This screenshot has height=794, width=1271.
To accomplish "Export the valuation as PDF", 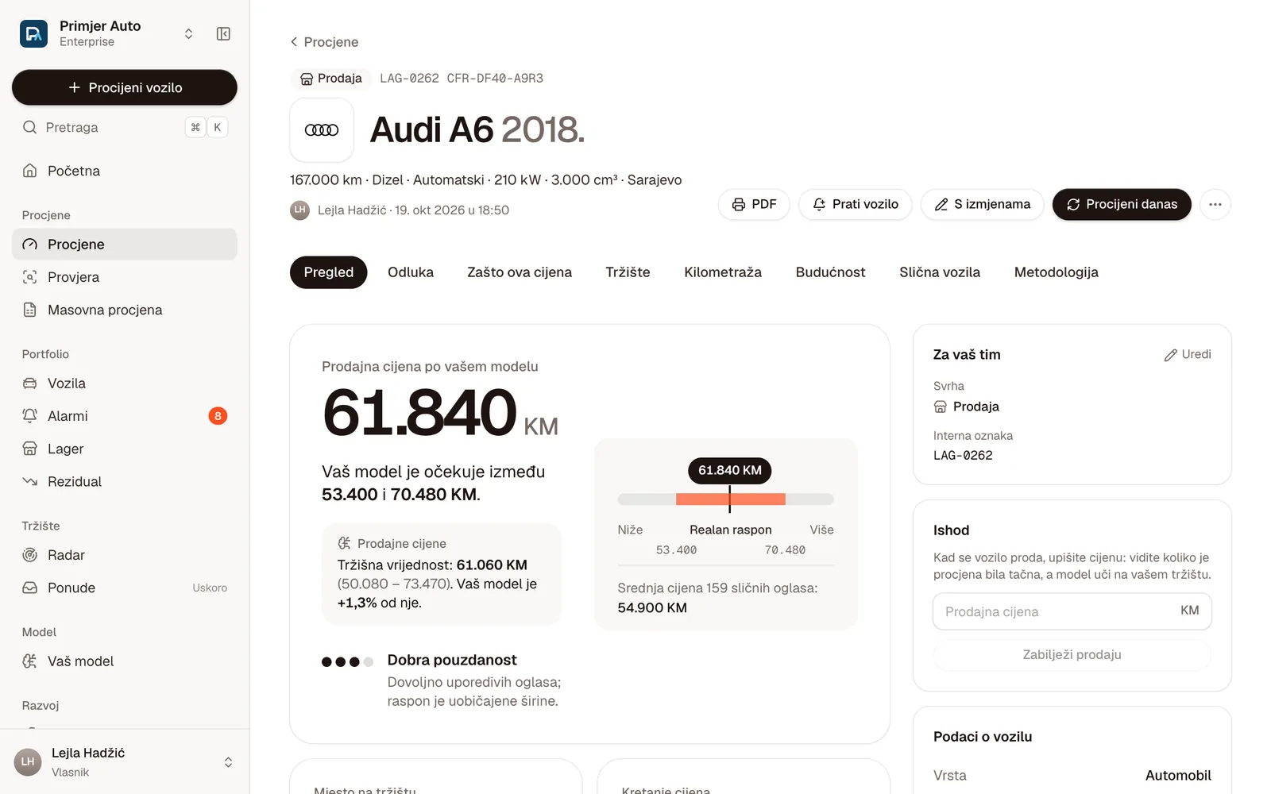I will (754, 205).
